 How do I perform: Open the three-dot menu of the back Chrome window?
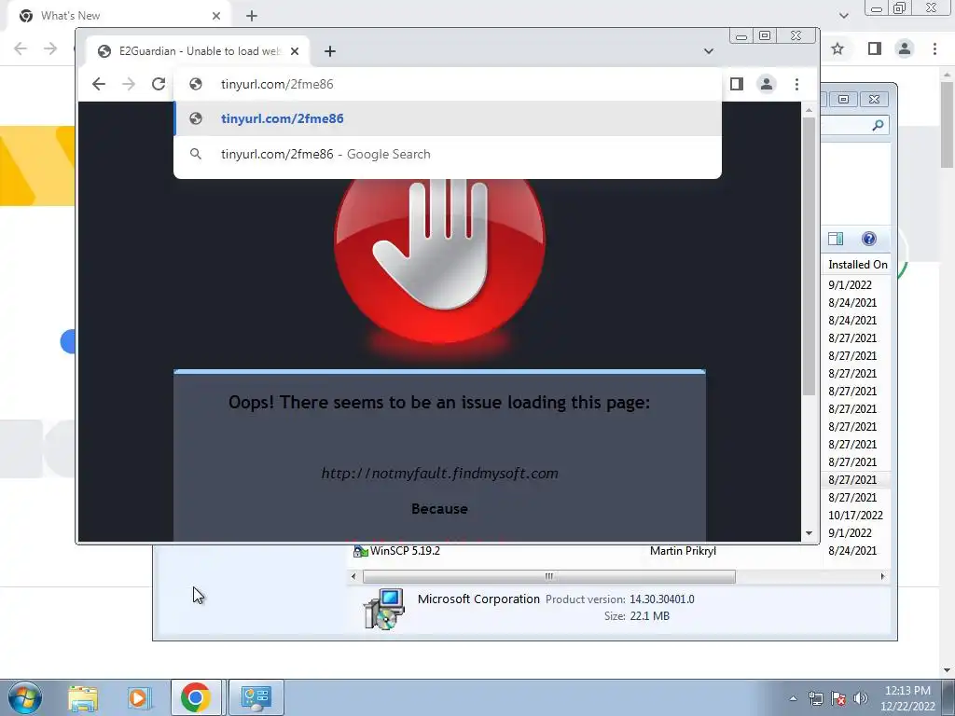[x=934, y=48]
